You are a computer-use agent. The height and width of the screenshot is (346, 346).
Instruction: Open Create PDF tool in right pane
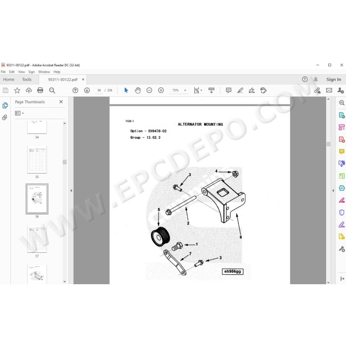pyautogui.click(x=342, y=139)
